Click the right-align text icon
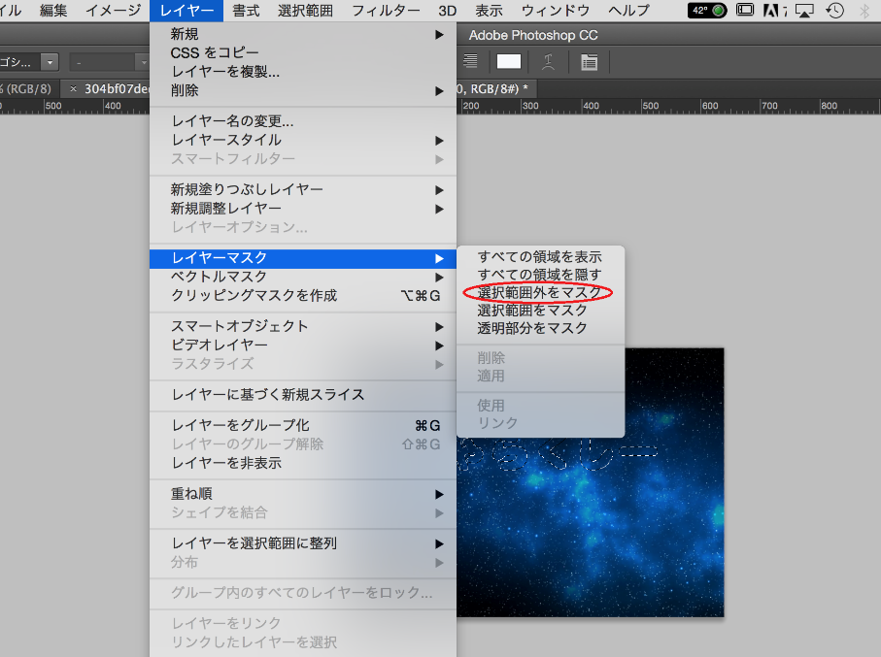Screen dimensions: 881x657 470,61
